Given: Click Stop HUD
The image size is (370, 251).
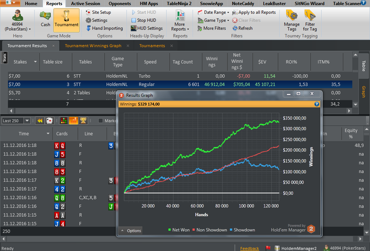Looking at the screenshot, I should tap(144, 20).
